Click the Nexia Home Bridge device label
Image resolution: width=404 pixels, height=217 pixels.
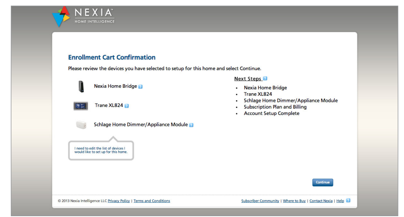[x=115, y=86]
